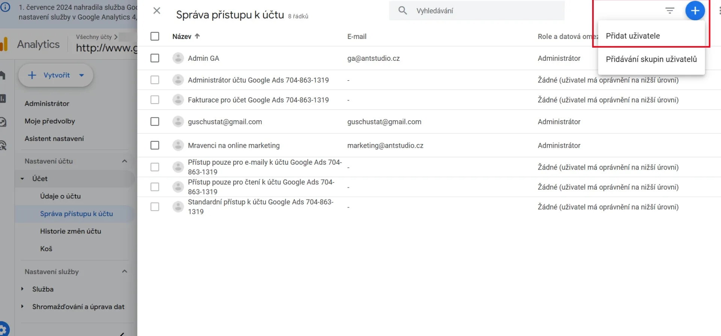721x336 pixels.
Task: Collapse the Nastavení účtu section
Action: pos(125,161)
